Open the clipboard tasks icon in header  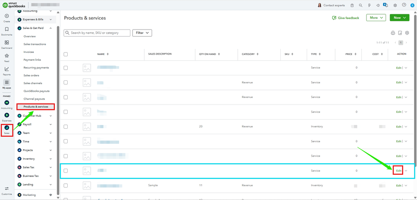[352, 5]
